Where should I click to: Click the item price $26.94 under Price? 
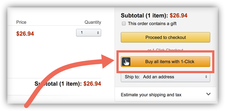click(25, 34)
